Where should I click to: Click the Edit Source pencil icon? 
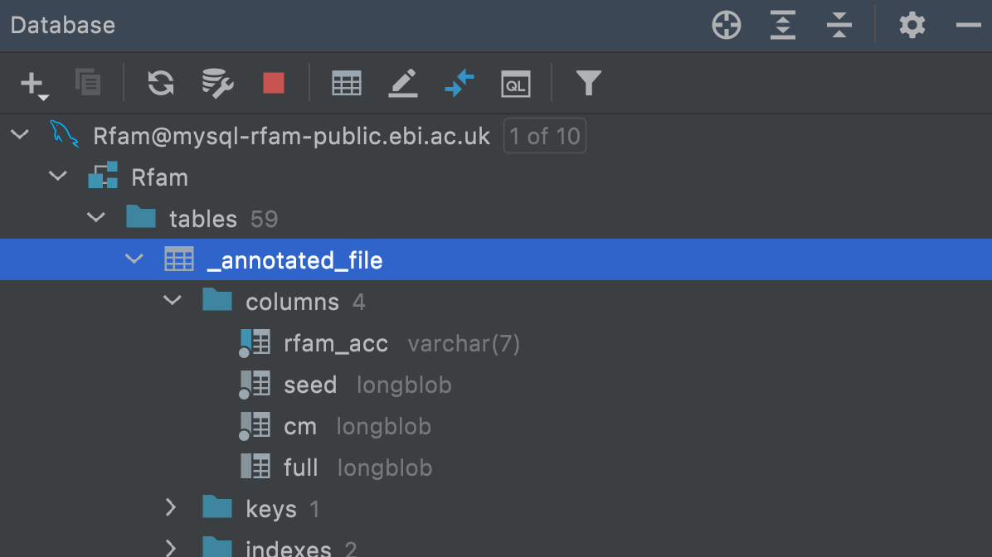pyautogui.click(x=403, y=83)
